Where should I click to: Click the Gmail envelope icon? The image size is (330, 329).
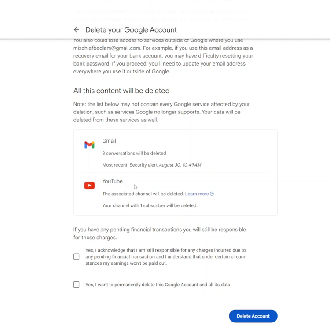[x=89, y=145]
